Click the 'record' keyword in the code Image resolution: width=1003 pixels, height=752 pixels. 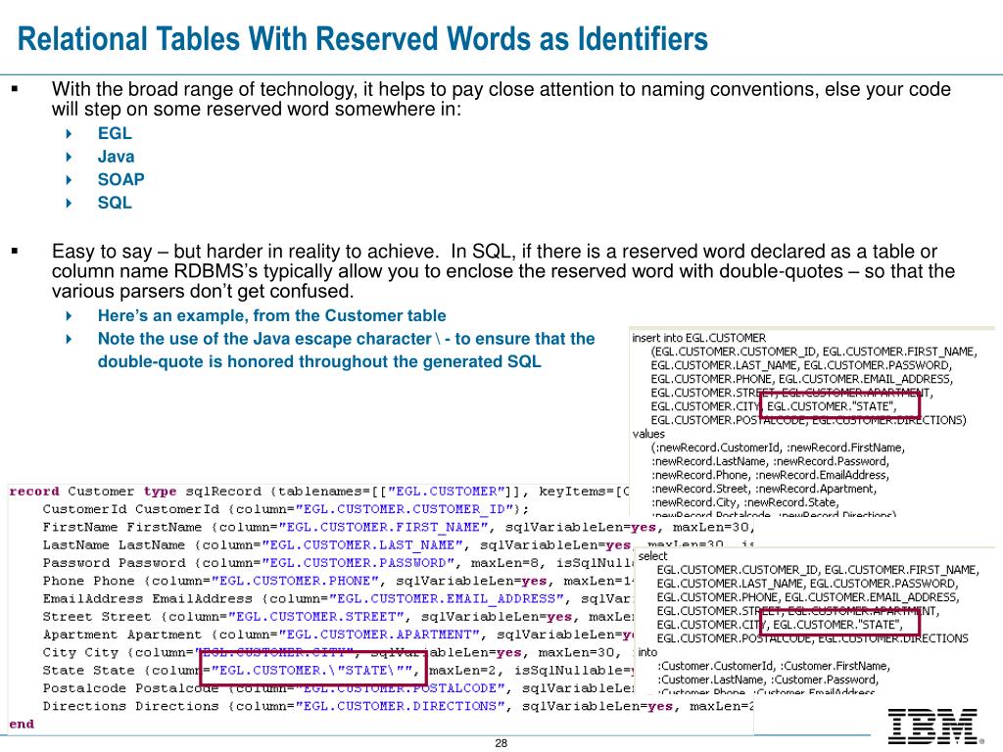click(34, 492)
